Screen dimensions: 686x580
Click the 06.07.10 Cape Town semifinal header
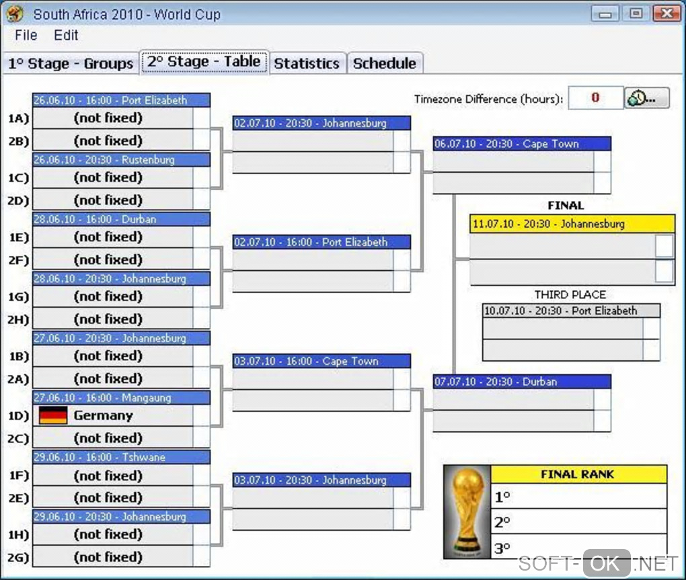point(522,143)
